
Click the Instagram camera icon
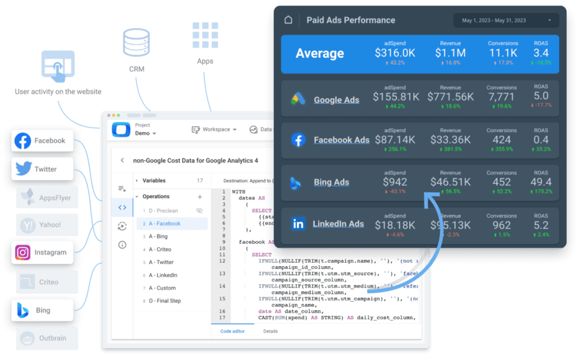click(22, 253)
